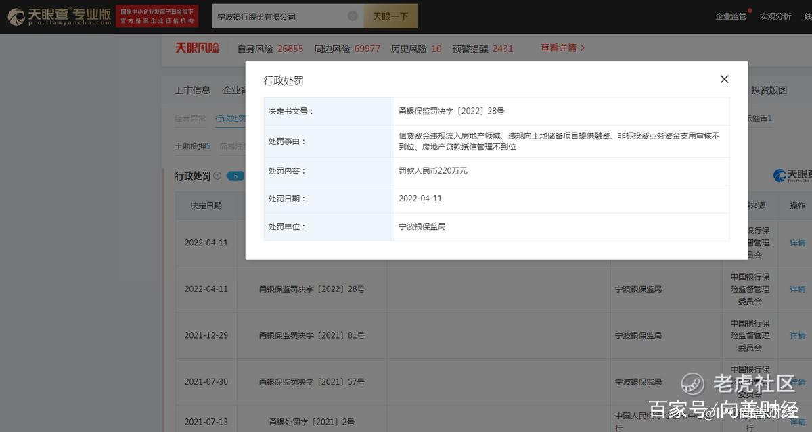Open 详情 for the 〔2022〕28号 penalty row
The image size is (812, 432).
point(798,289)
